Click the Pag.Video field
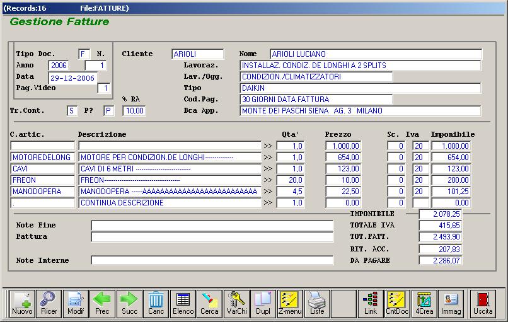Viewport: 508px width, 322px height. 104,88
